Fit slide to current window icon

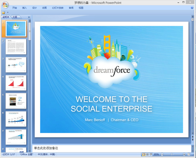point(189,154)
